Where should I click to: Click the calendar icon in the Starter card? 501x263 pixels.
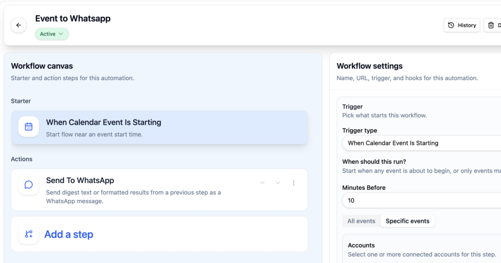[x=29, y=127]
